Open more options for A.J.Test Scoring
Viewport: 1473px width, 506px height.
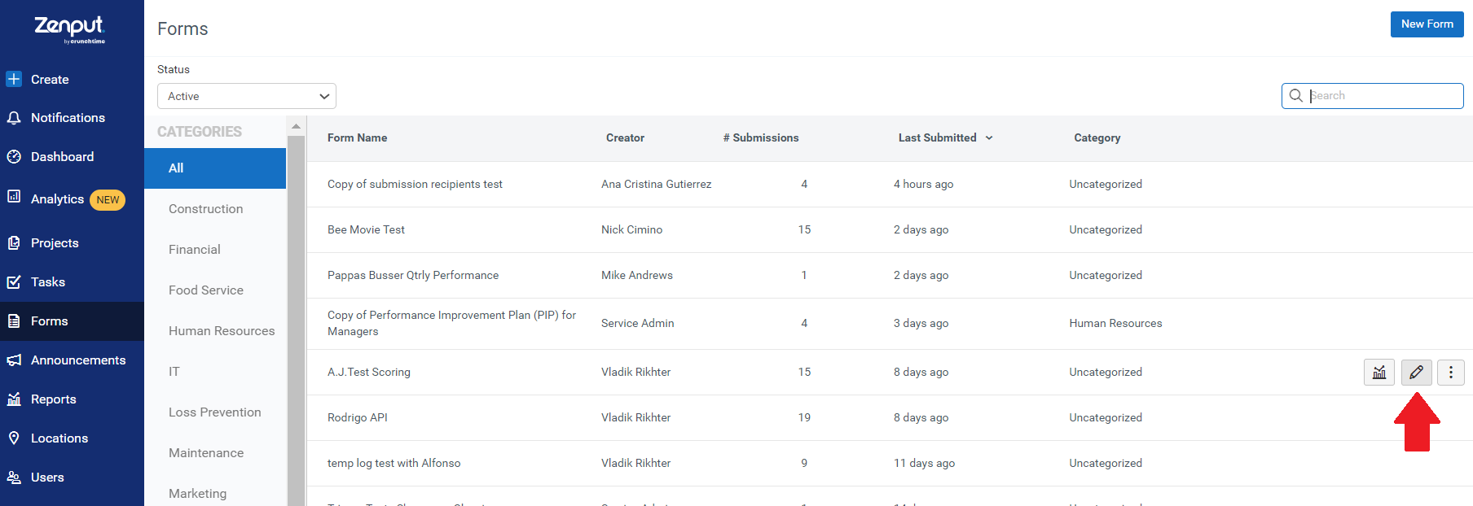pos(1451,373)
